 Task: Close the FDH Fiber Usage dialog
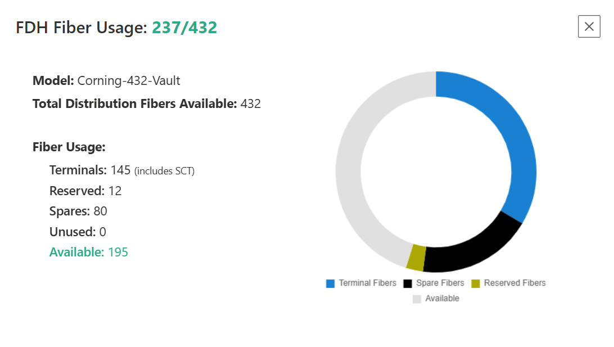(x=589, y=26)
